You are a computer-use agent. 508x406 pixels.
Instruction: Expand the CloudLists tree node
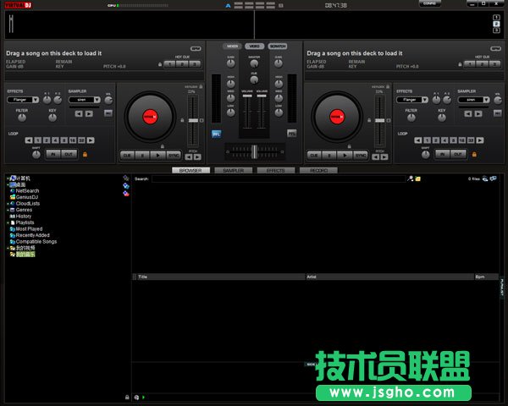tap(8, 204)
